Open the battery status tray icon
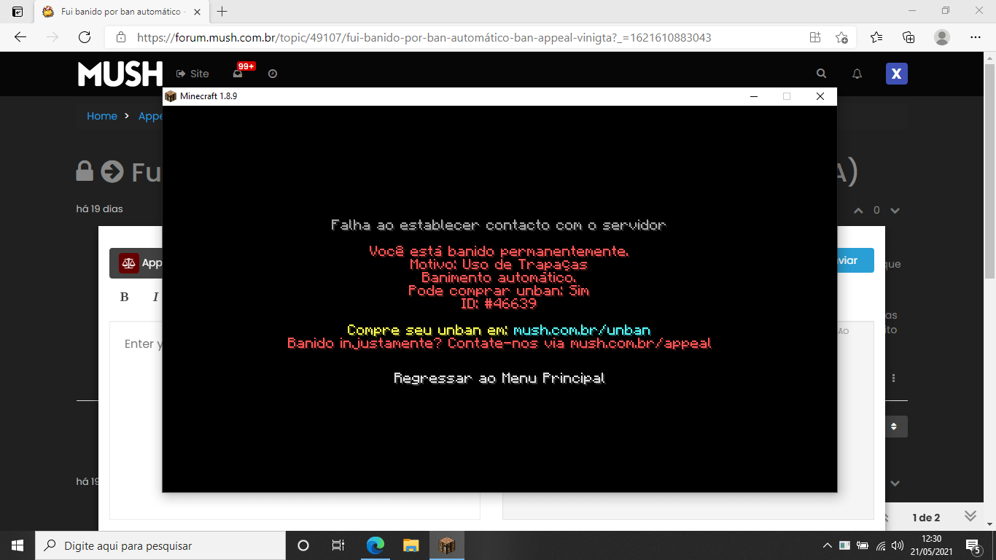 (863, 545)
